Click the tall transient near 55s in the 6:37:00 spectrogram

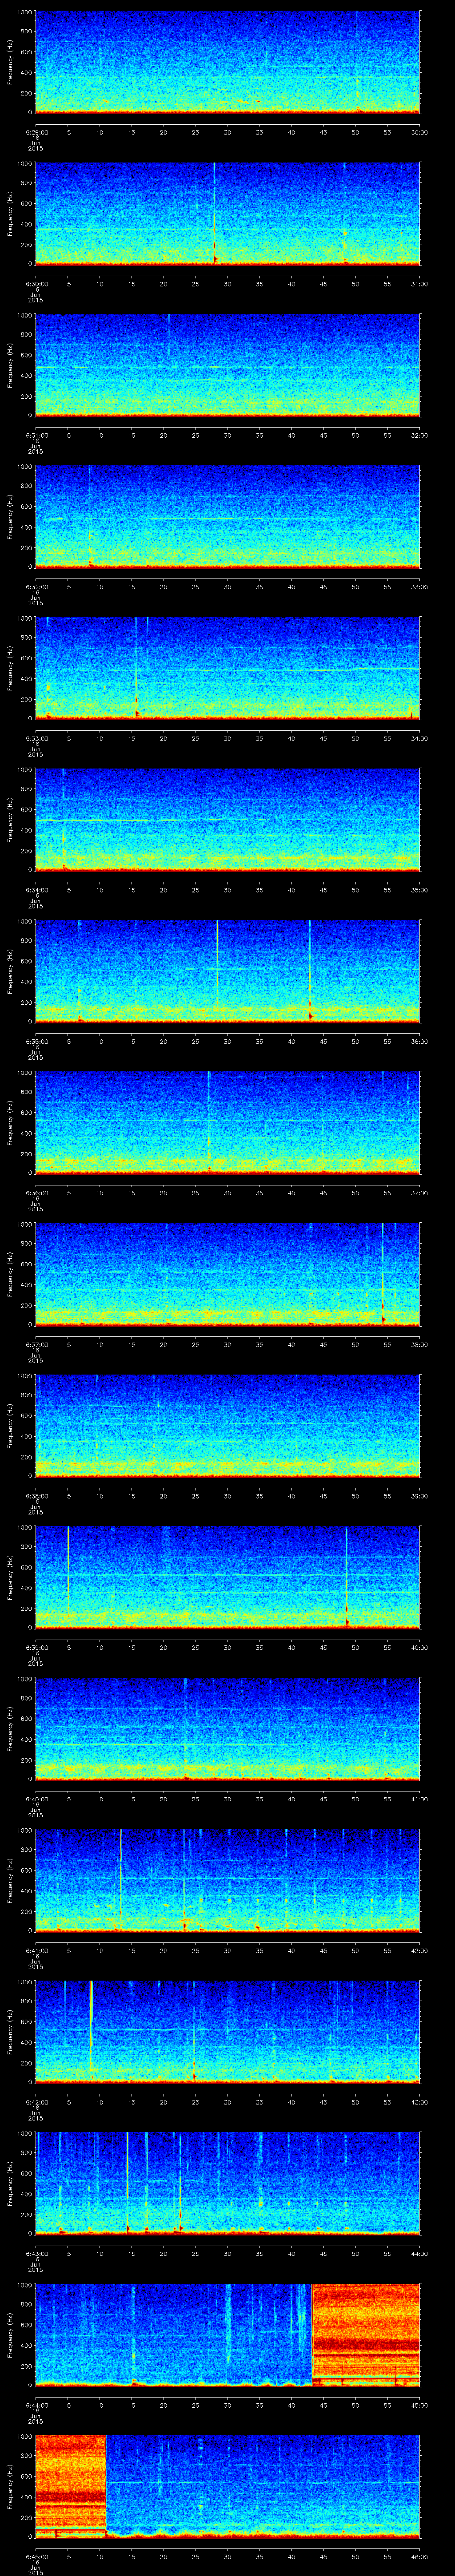[383, 1273]
